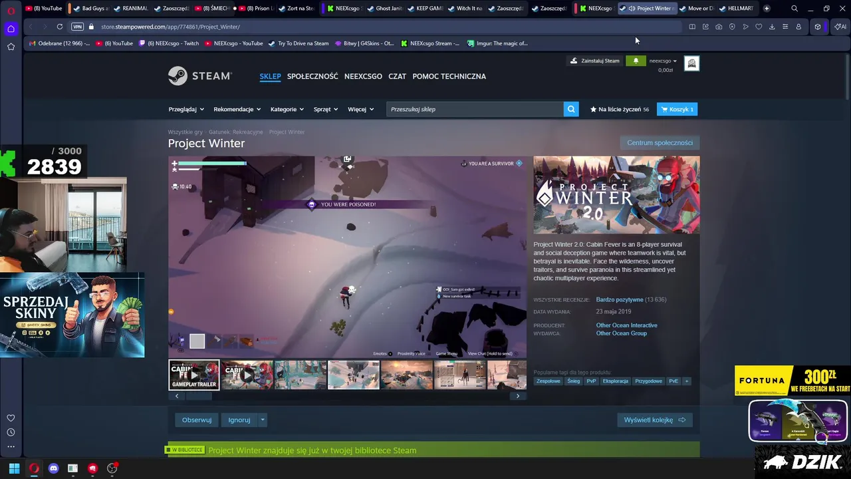Viewport: 851px width, 479px height.
Task: Expand the Sprzęt dropdown menu
Action: 326,109
